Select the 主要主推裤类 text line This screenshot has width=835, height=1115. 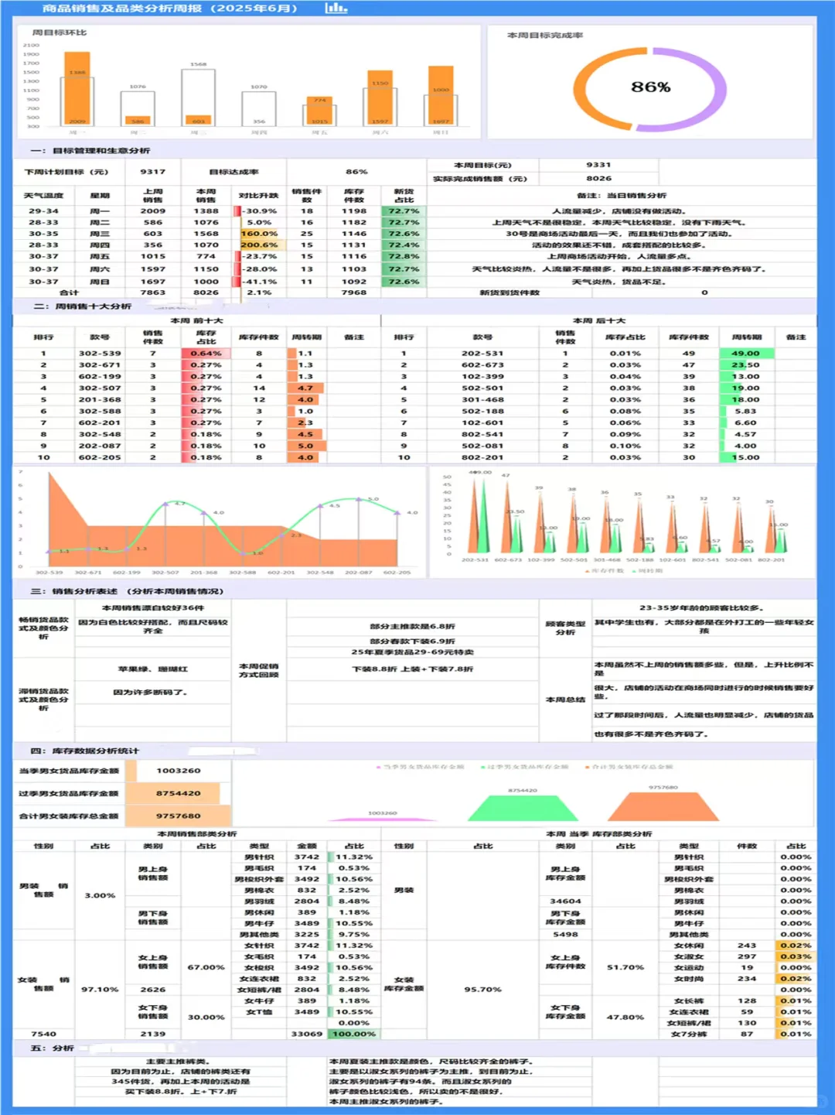179,1062
